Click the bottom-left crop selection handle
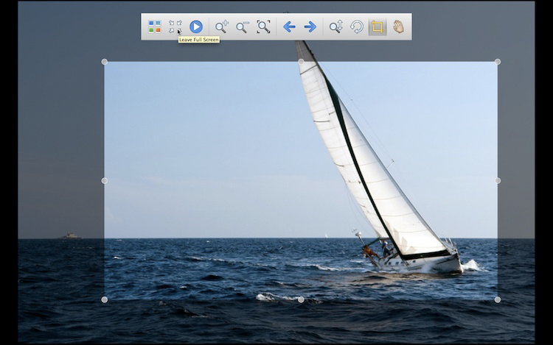 (x=105, y=299)
